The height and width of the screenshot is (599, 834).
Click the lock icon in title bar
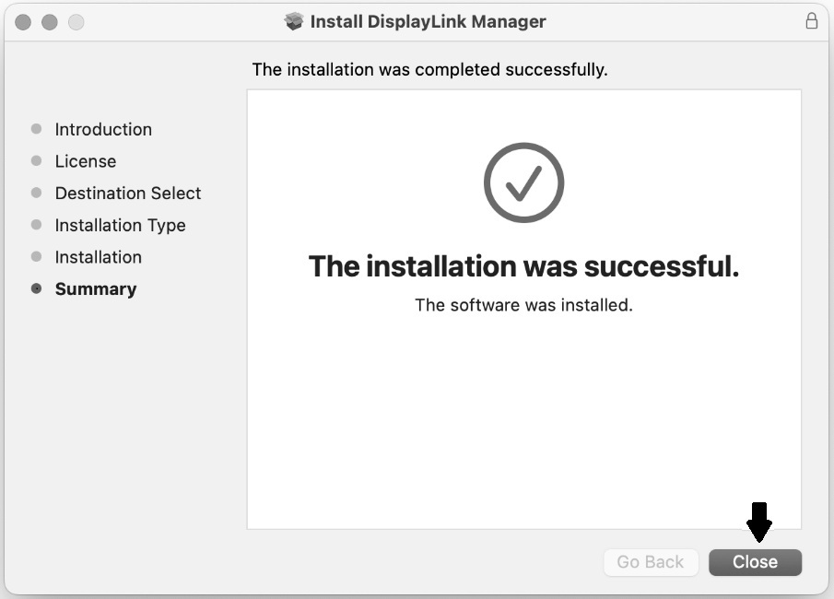(811, 21)
